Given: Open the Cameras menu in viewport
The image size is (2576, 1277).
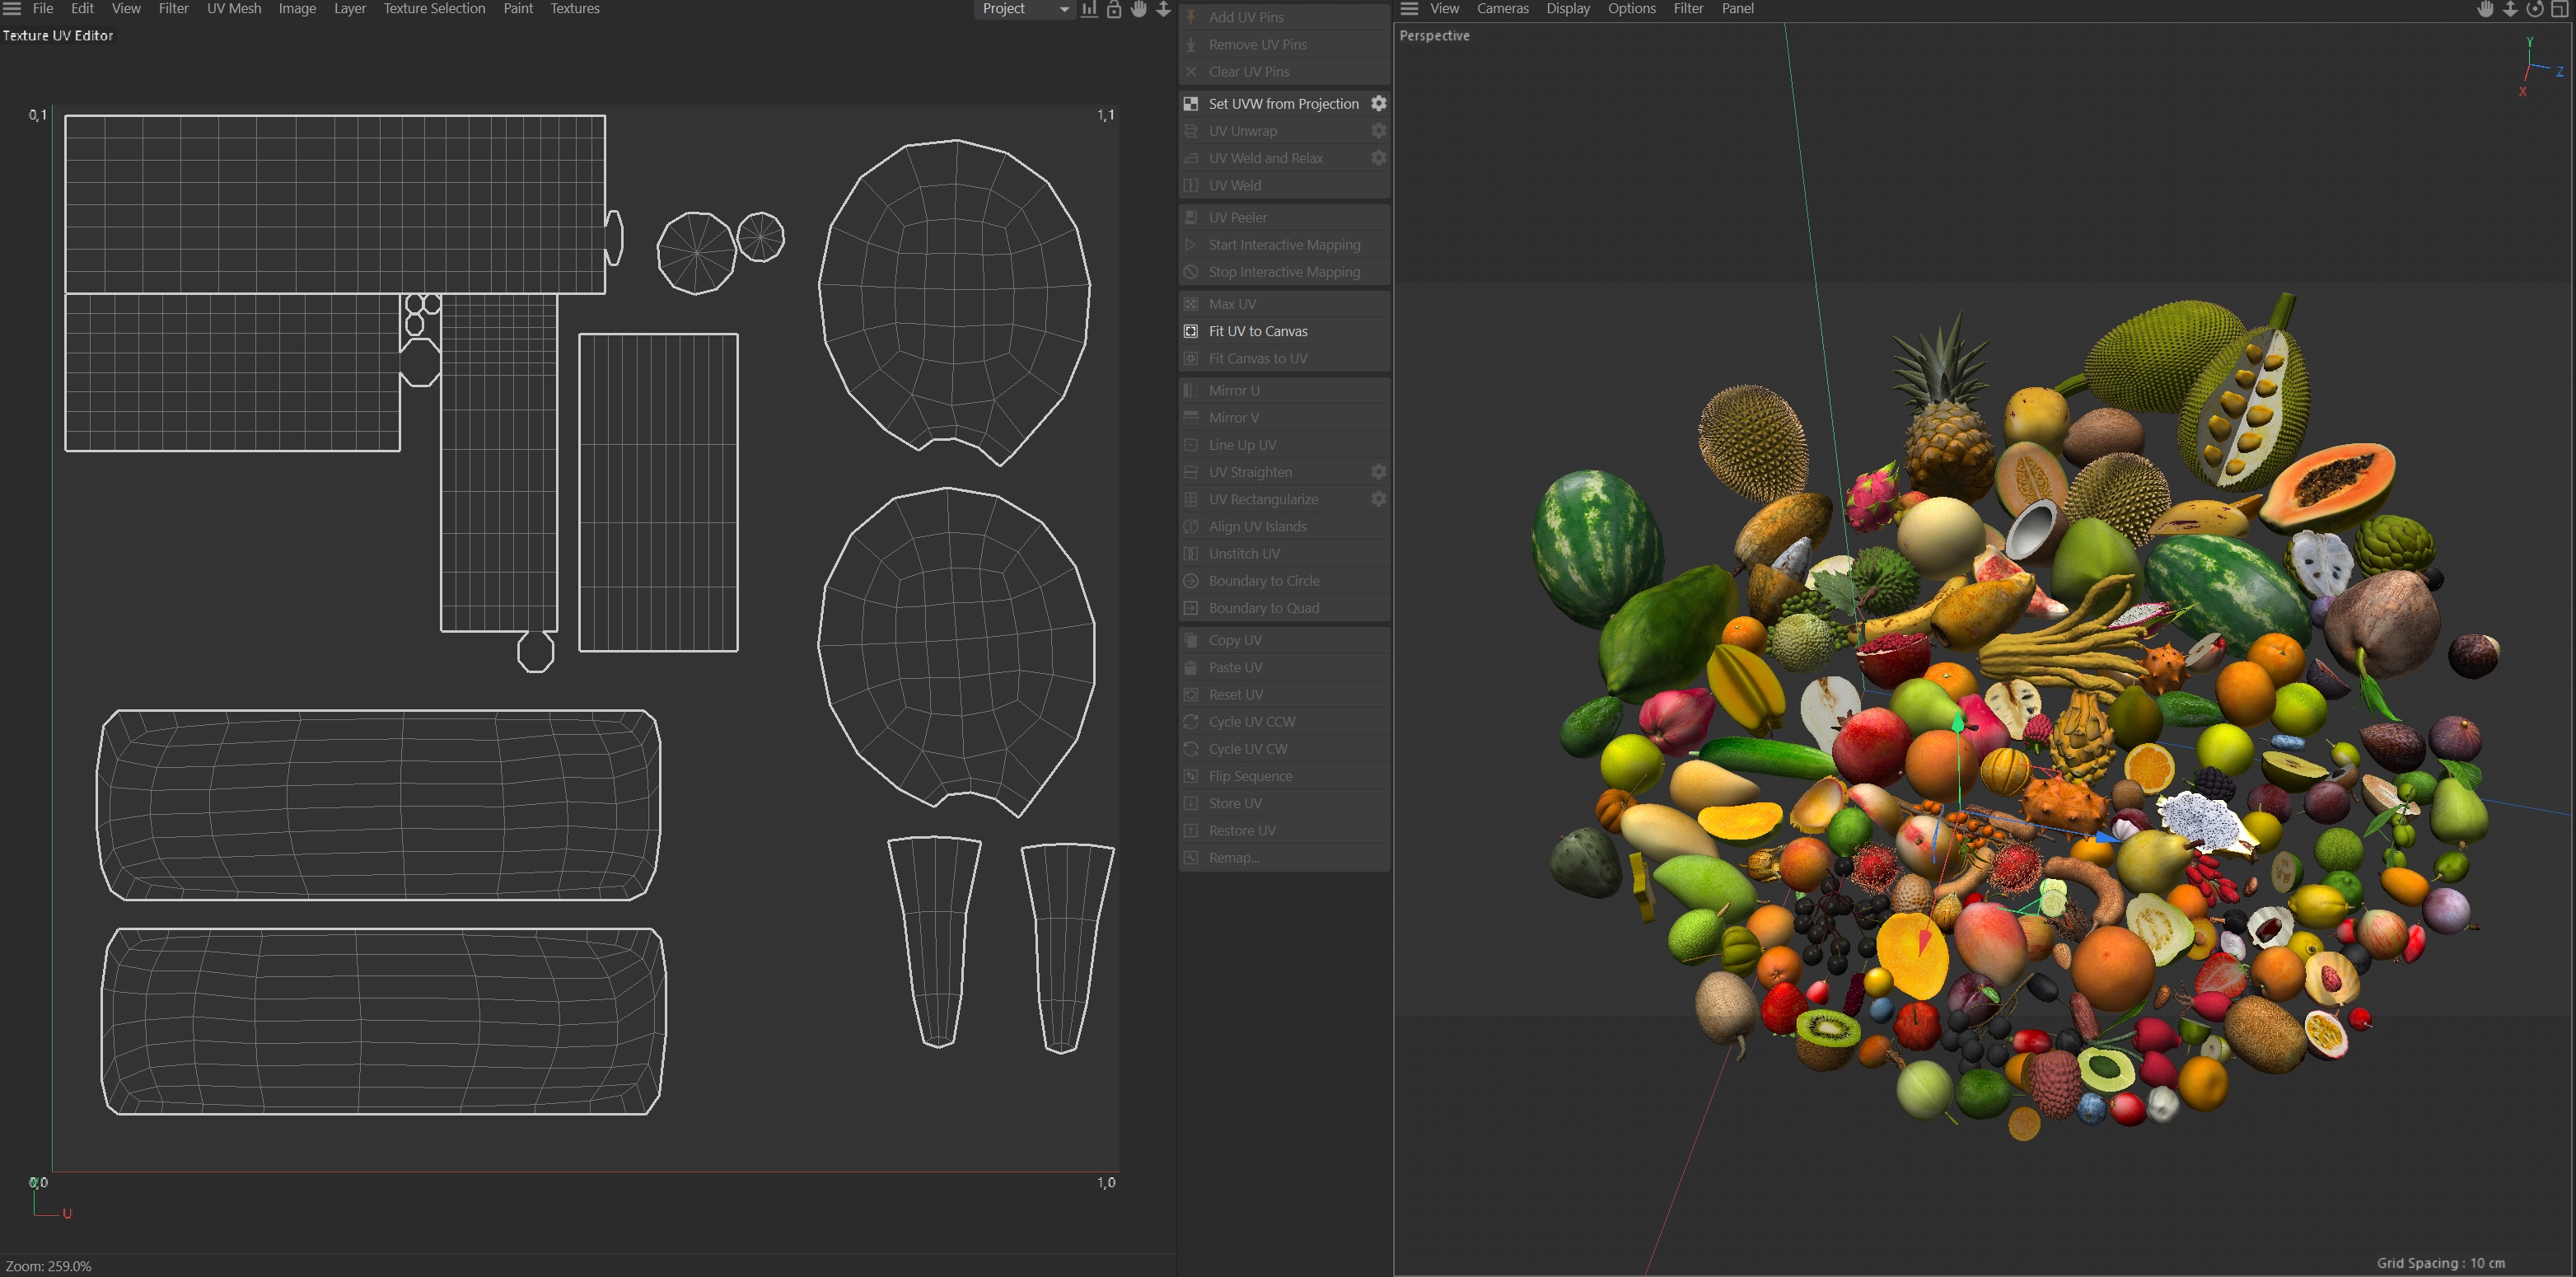Looking at the screenshot, I should [x=1502, y=9].
